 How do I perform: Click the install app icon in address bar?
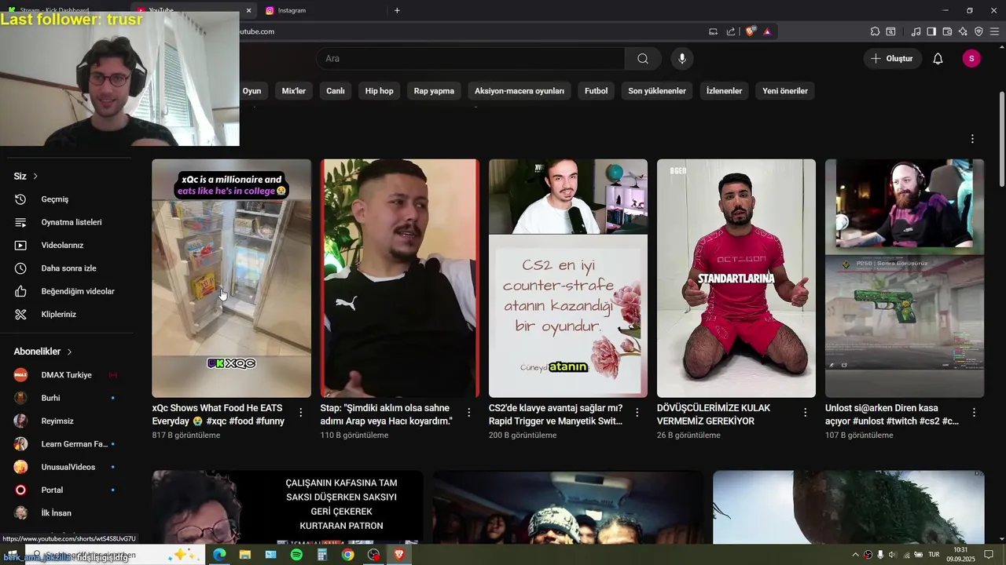tap(714, 31)
